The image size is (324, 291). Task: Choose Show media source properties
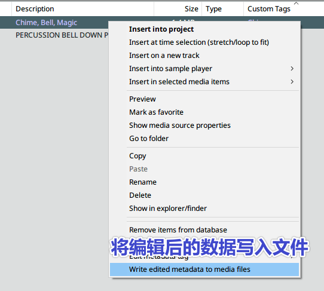[204, 125]
